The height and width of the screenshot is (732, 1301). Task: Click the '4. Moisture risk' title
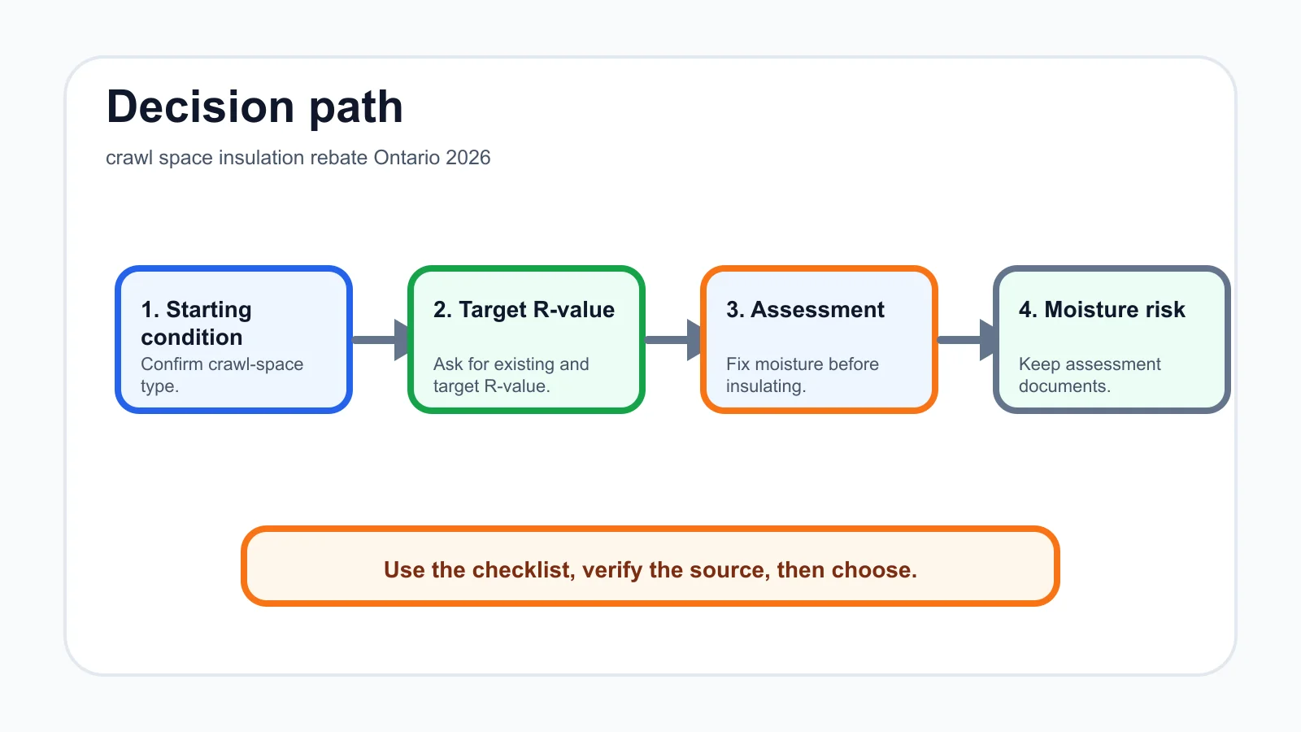[x=1102, y=310]
